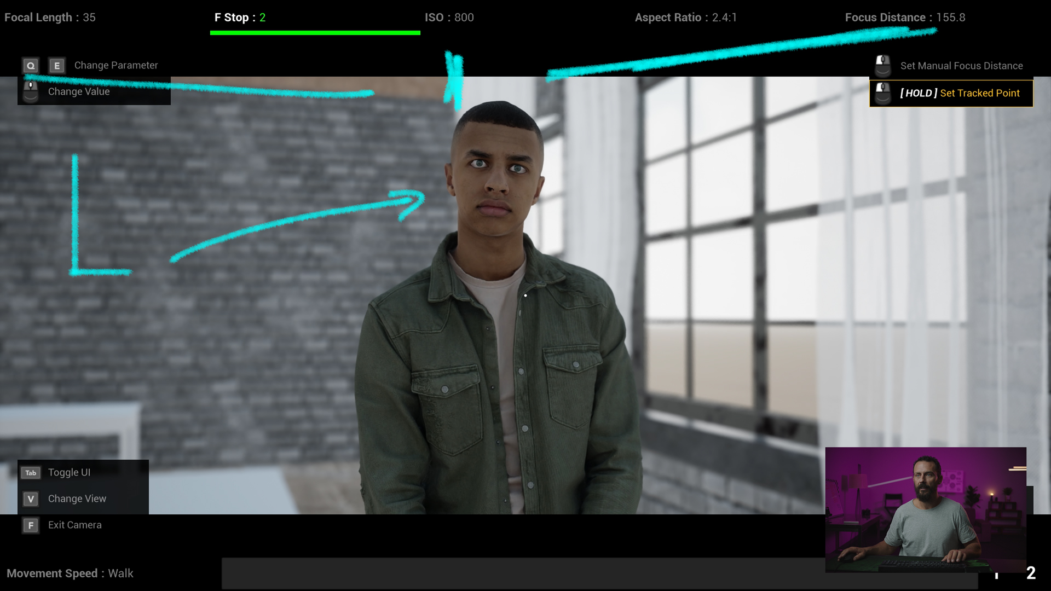Viewport: 1051px width, 591px height.
Task: Click mouse icon next to Set Manual Focus Distance
Action: tap(882, 66)
